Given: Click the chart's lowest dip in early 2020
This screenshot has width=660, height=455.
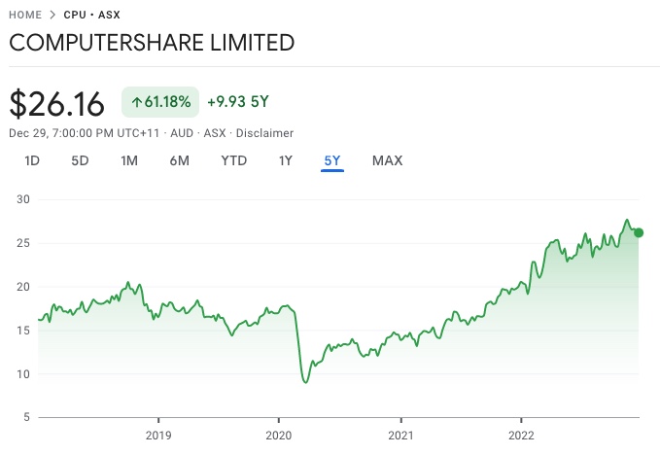Looking at the screenshot, I should click(x=305, y=382).
